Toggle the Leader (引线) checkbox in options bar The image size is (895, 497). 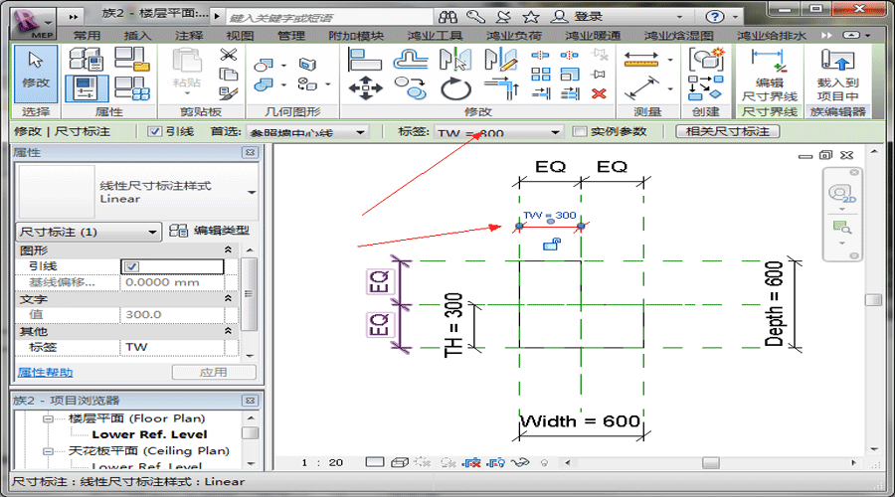pos(154,131)
